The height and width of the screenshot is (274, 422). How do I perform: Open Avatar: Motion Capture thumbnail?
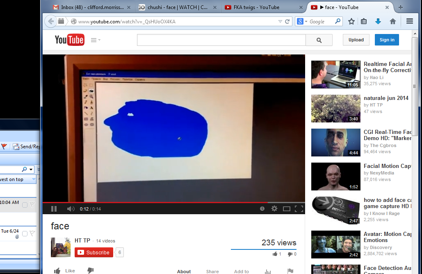pyautogui.click(x=335, y=245)
